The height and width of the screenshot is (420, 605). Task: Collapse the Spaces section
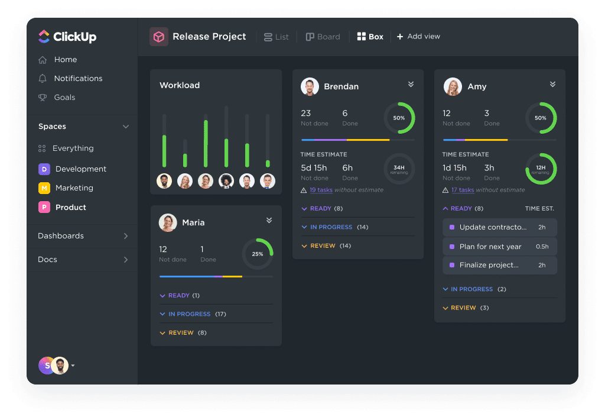tap(125, 126)
